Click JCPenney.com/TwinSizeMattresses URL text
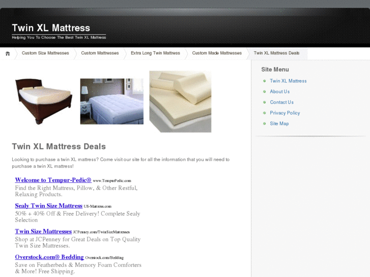The height and width of the screenshot is (277, 370). pyautogui.click(x=101, y=232)
